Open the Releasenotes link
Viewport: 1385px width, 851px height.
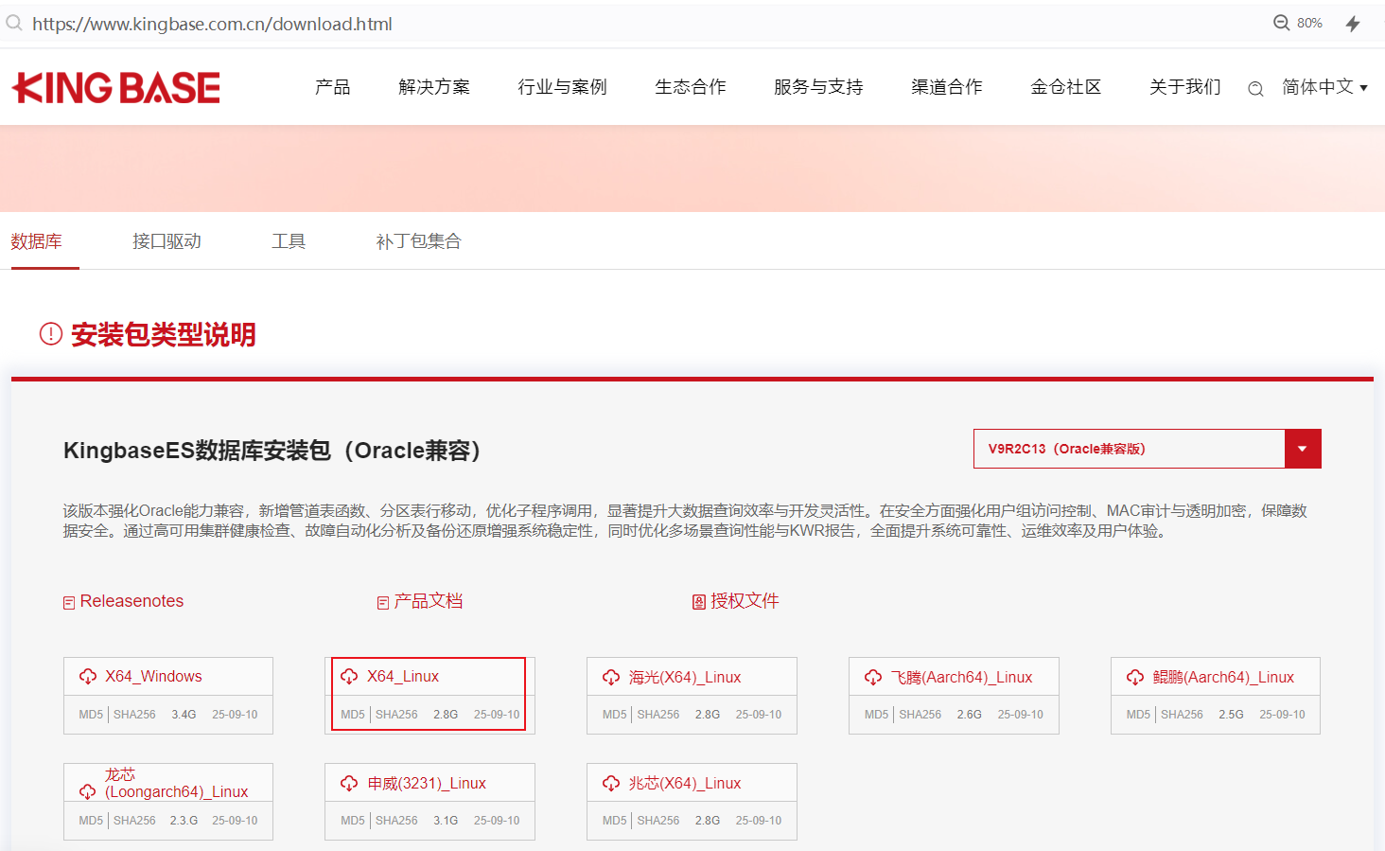coord(131,601)
